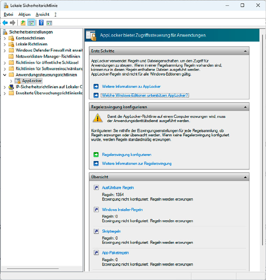The width and height of the screenshot is (266, 280).
Task: Click the show/hide action pane toolbar icon
Action: click(x=49, y=23)
